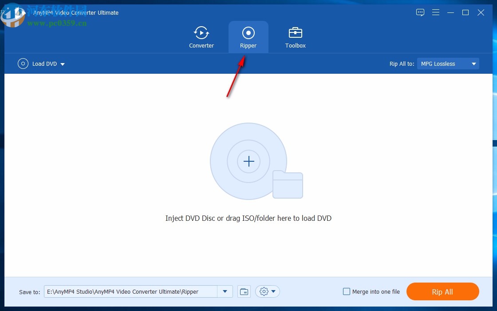Open the Toolbox panel
Image resolution: width=497 pixels, height=311 pixels.
(x=295, y=36)
